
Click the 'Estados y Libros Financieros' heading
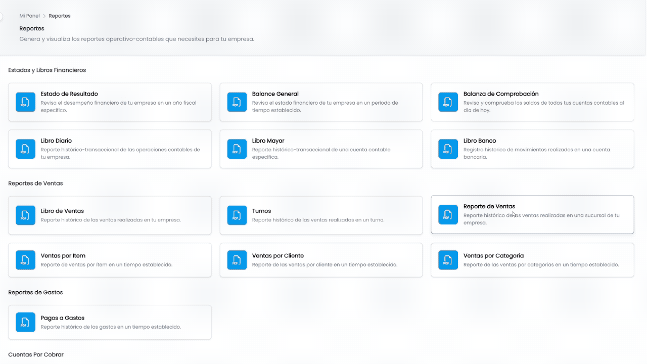[x=47, y=70]
